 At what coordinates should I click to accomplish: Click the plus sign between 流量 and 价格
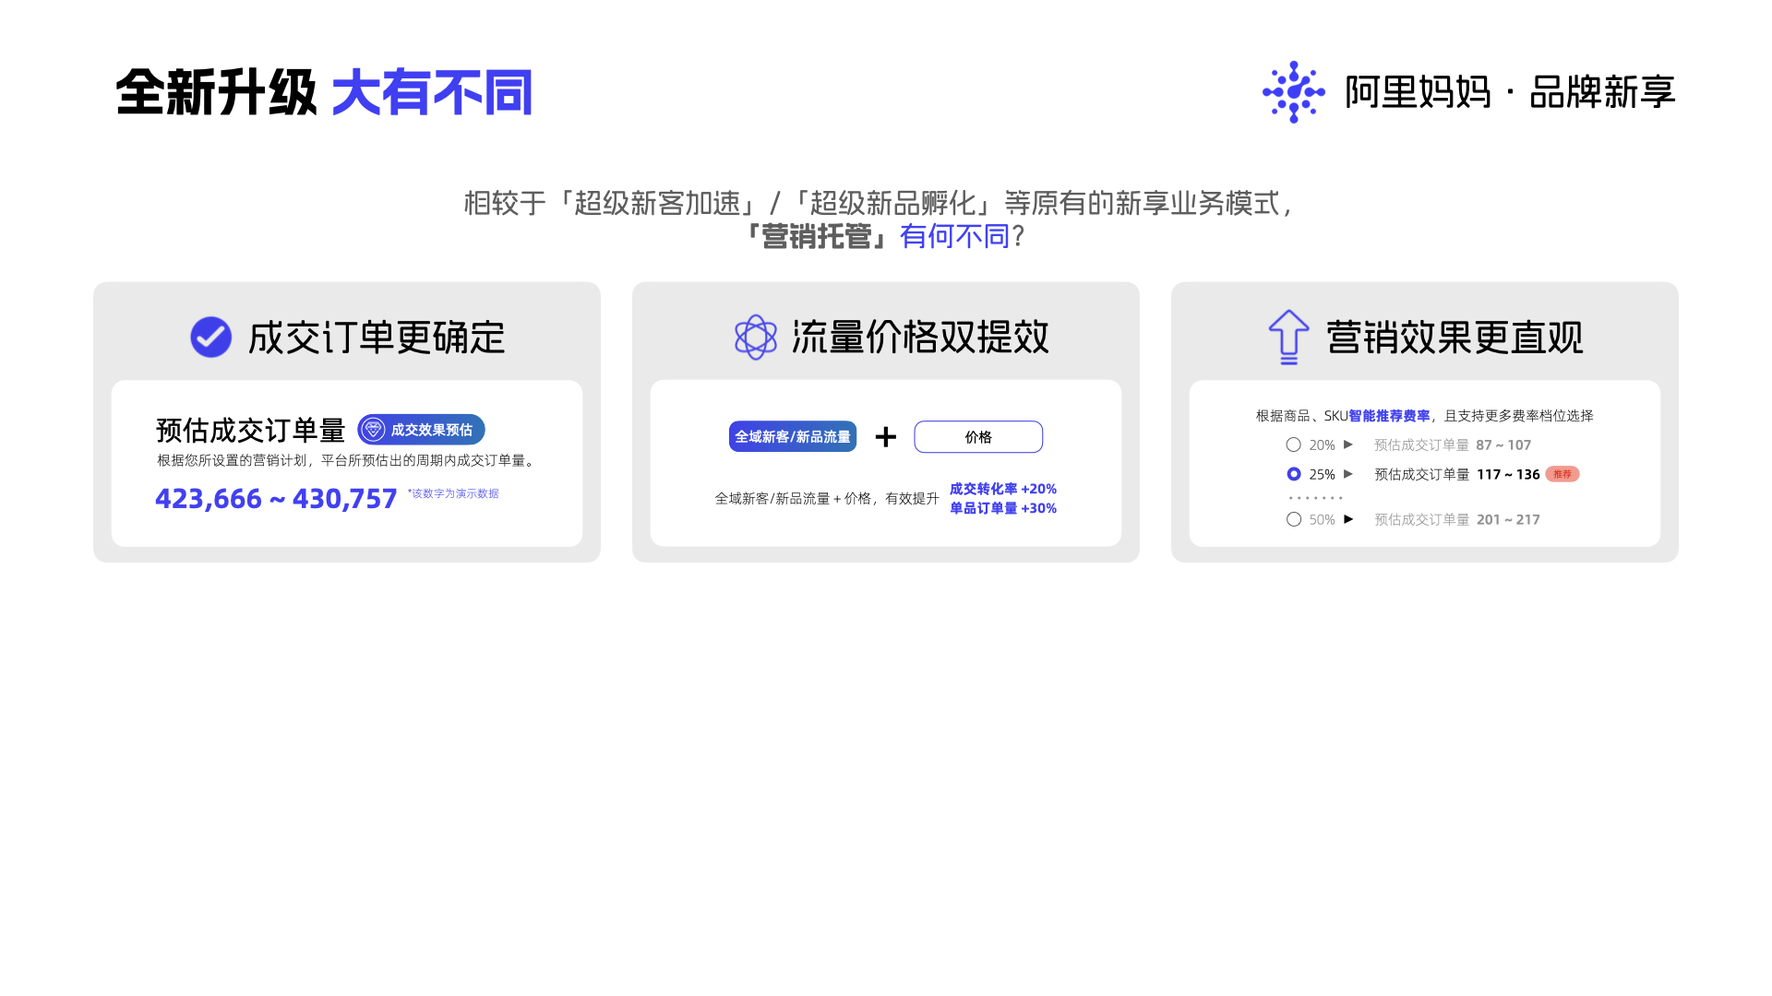(x=886, y=437)
